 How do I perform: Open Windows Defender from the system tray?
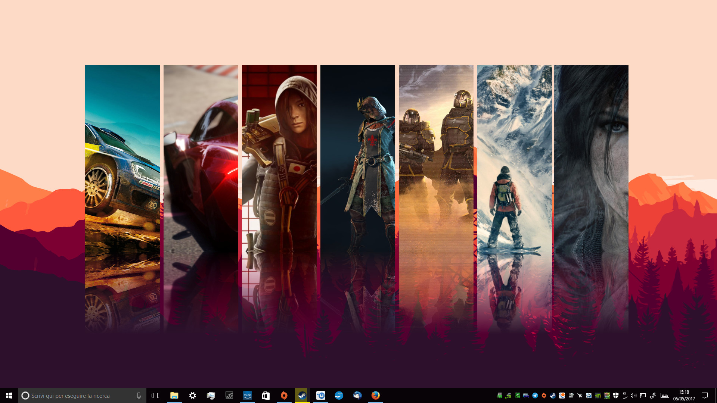pos(616,396)
